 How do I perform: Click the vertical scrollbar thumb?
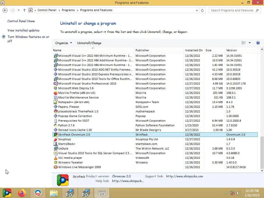tap(262, 152)
